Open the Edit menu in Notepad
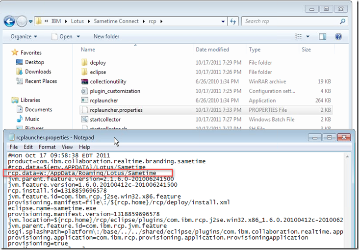This screenshot has width=359, height=250. pyautogui.click(x=29, y=147)
